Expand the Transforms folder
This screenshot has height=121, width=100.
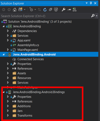8,115
